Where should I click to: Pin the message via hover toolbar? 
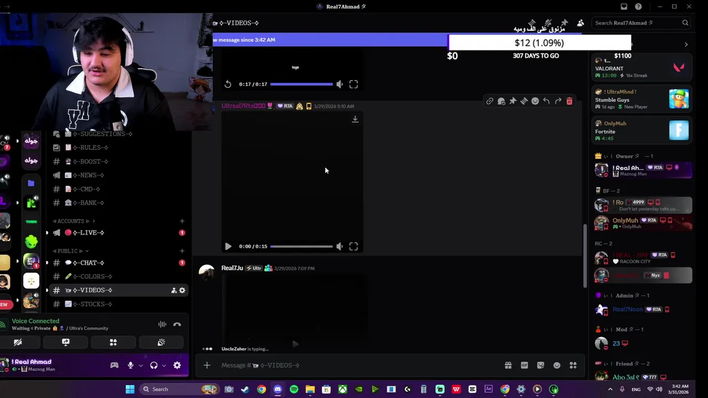tap(513, 101)
